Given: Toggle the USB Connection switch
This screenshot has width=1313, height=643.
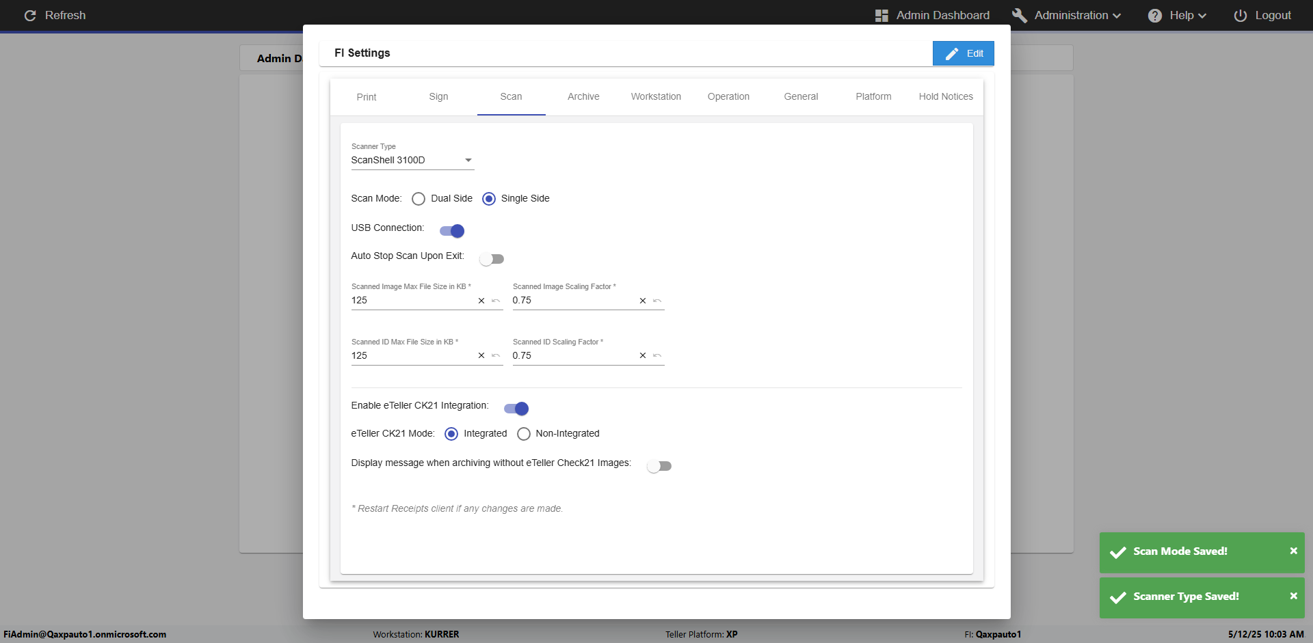Looking at the screenshot, I should (452, 231).
